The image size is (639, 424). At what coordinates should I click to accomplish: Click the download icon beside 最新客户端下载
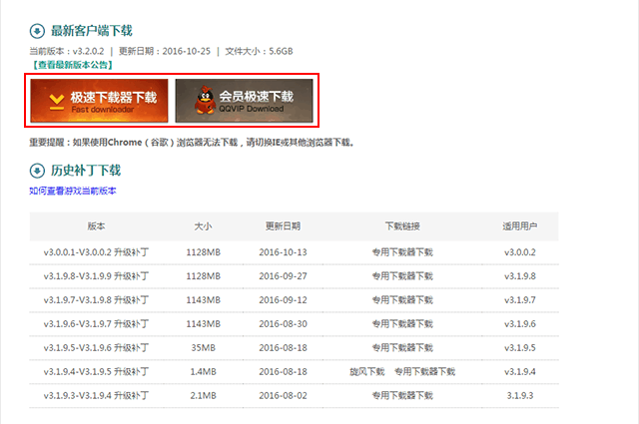pyautogui.click(x=37, y=31)
